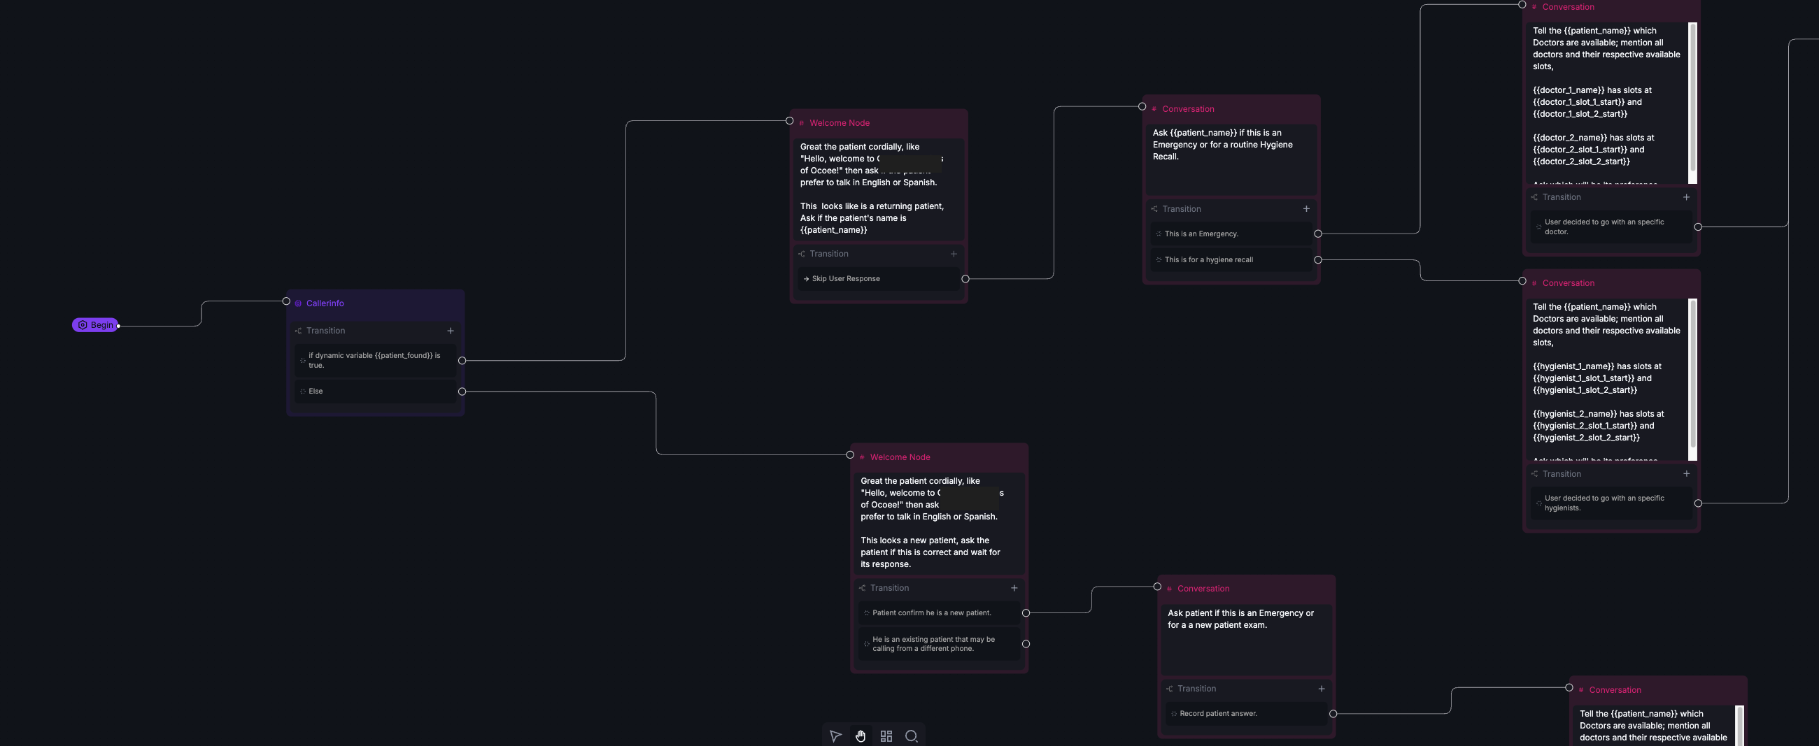This screenshot has height=746, width=1819.
Task: Trigger the auto-layout grid icon
Action: point(886,736)
